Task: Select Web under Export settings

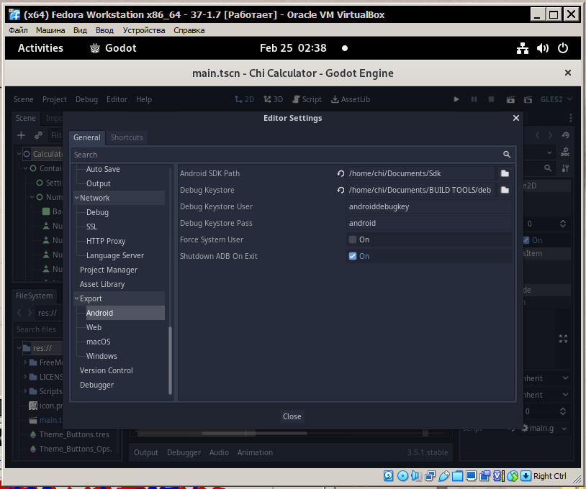Action: pos(94,327)
